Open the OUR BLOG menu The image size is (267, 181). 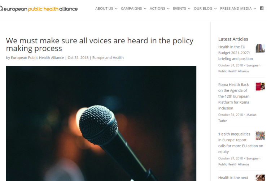coord(203,9)
